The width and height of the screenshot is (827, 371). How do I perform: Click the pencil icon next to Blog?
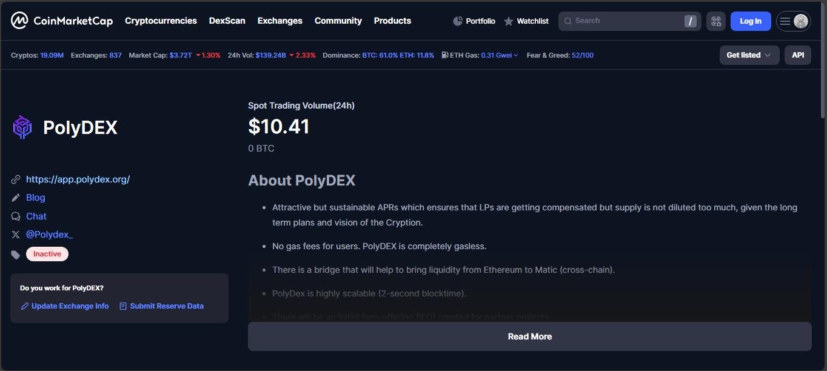[16, 198]
